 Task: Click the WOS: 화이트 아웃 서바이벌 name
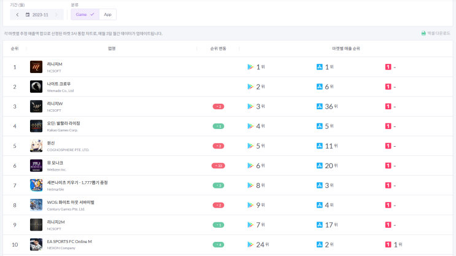(x=71, y=202)
